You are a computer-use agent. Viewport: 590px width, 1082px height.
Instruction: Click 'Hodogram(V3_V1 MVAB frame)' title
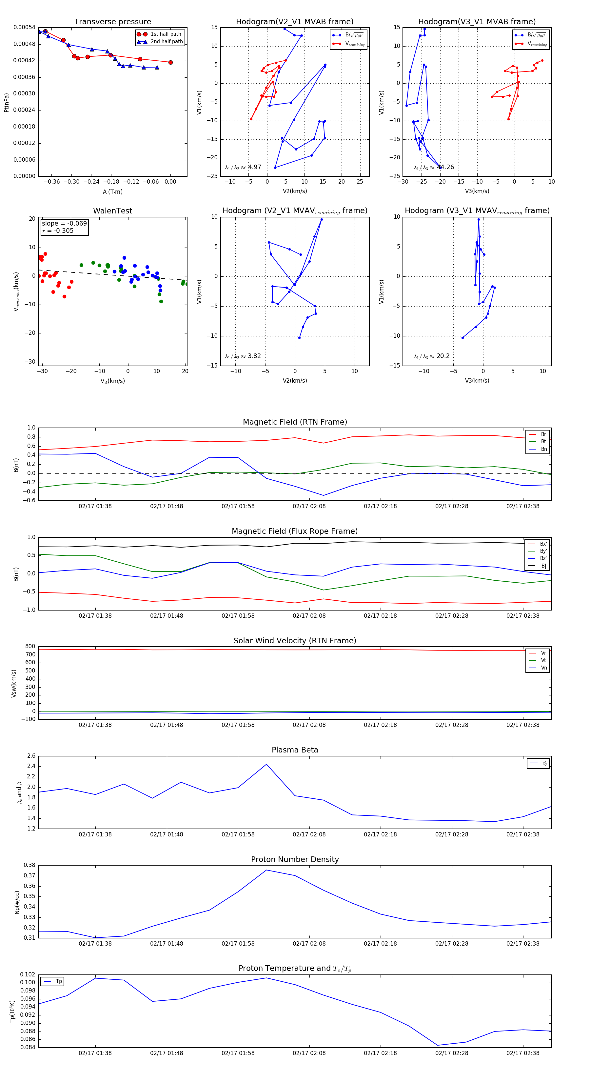coord(477,22)
